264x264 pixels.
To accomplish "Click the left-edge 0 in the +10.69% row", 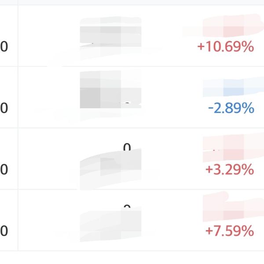I will (4, 47).
